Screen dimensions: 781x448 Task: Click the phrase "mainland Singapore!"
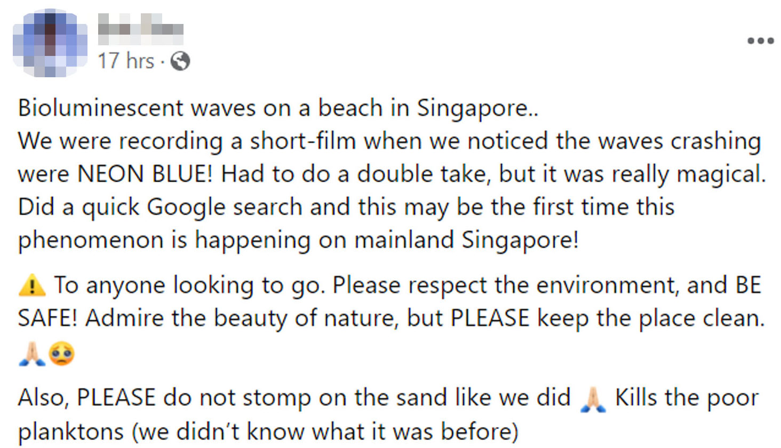[x=466, y=240]
